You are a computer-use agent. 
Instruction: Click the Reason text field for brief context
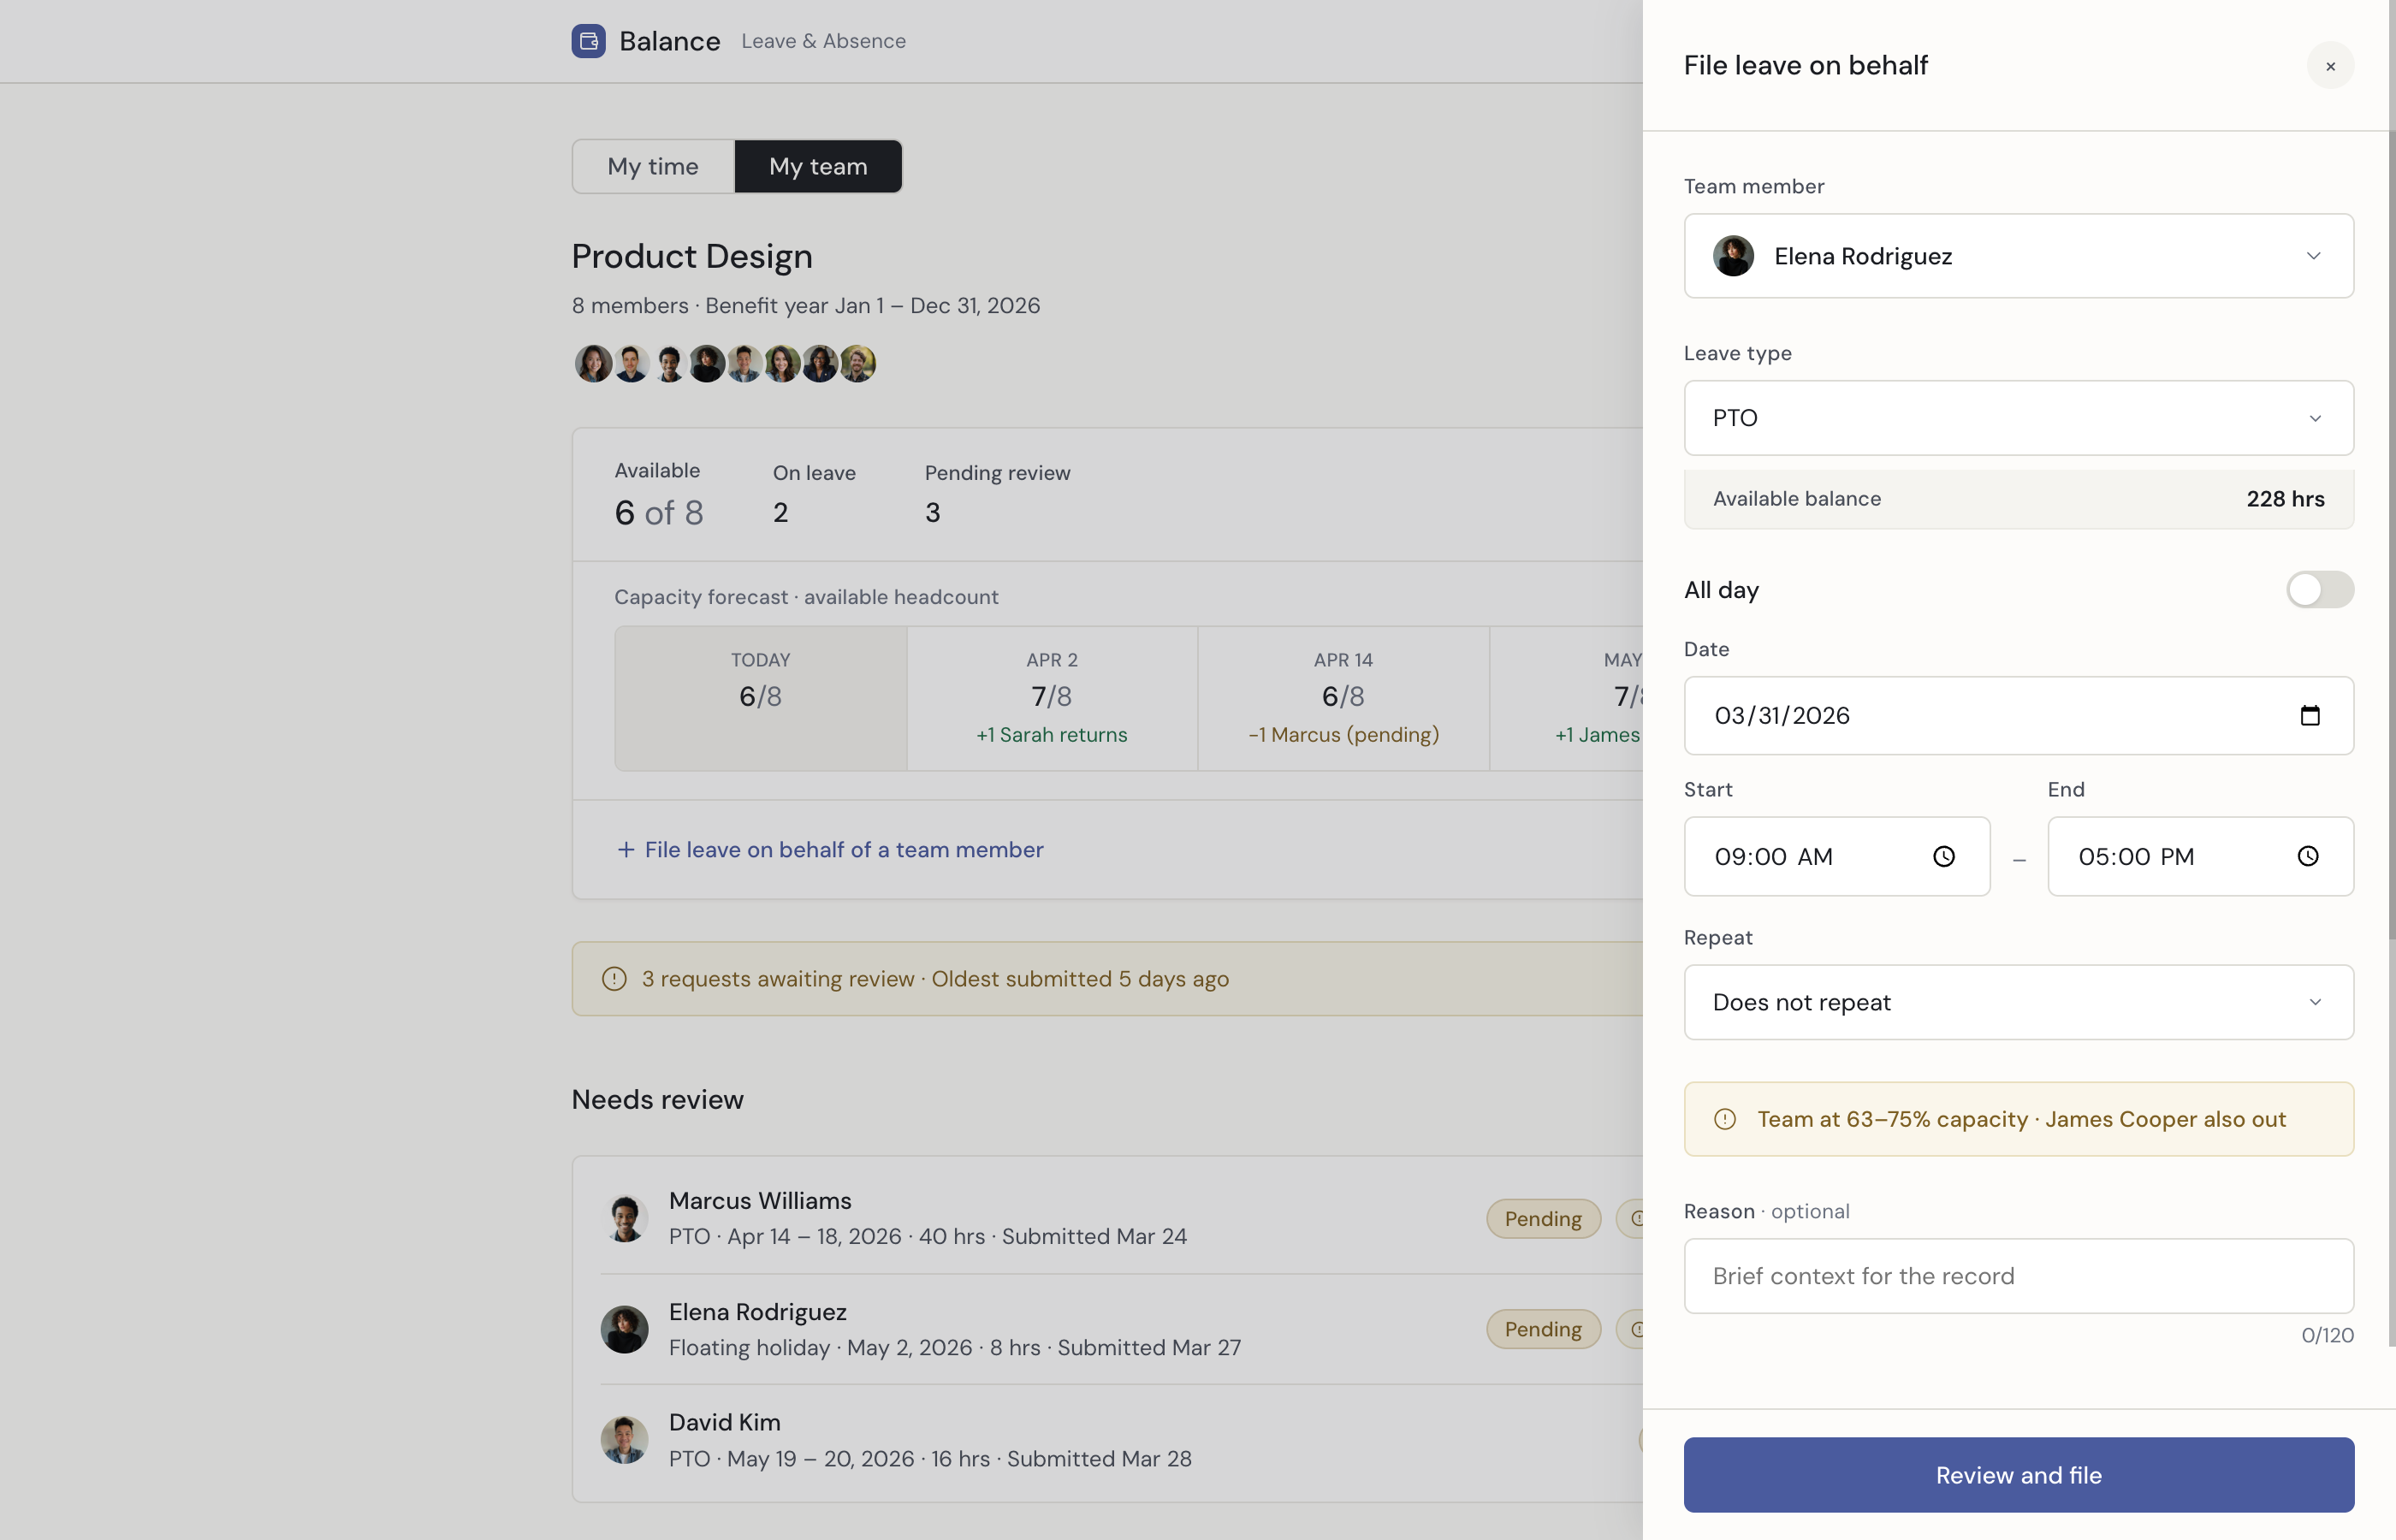(2018, 1275)
